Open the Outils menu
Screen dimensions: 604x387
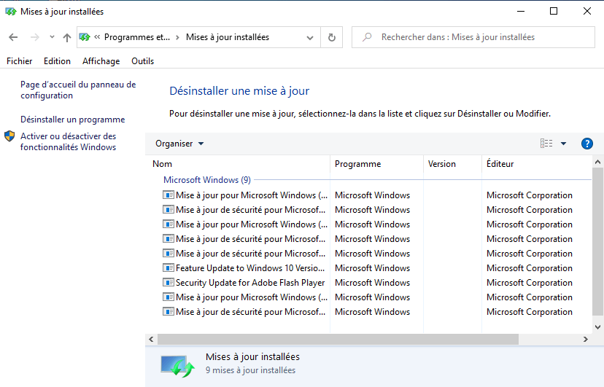point(142,61)
